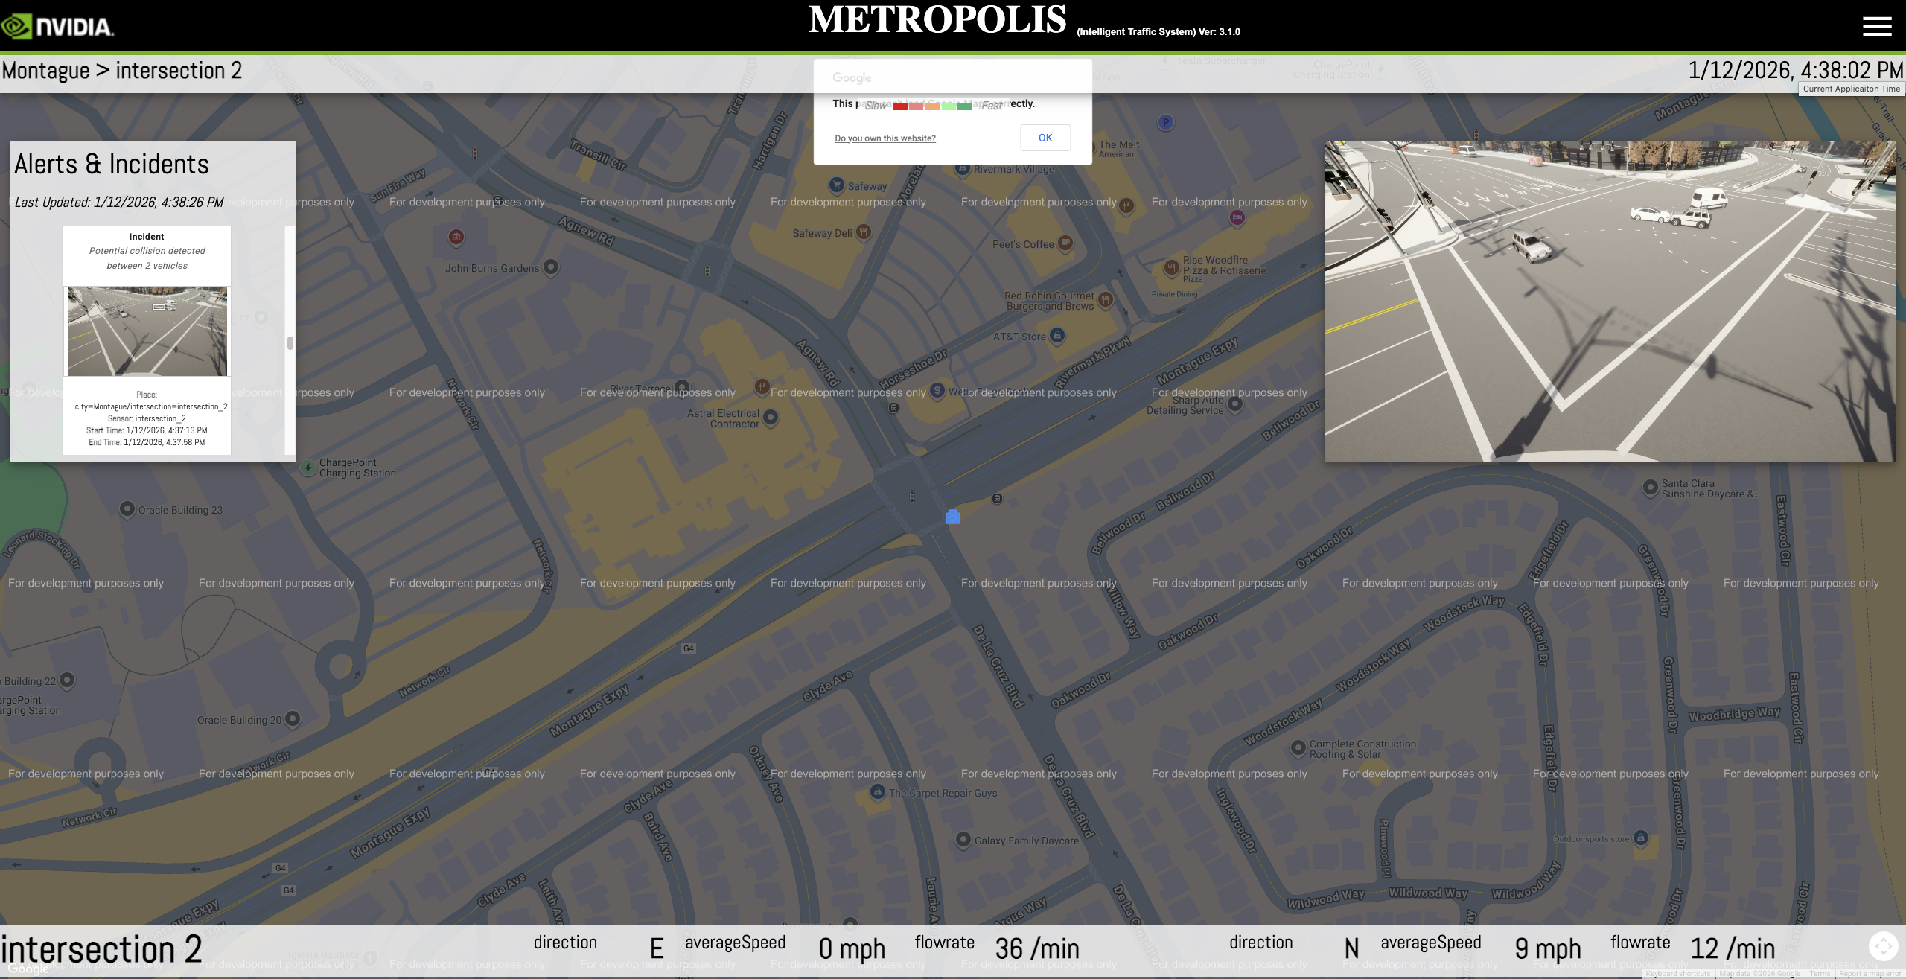Image resolution: width=1906 pixels, height=979 pixels.
Task: Open the incident snapshot thumbnail in Alerts panel
Action: click(147, 331)
